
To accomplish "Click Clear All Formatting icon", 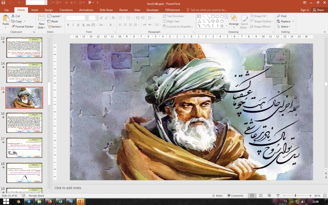I will [x=113, y=18].
